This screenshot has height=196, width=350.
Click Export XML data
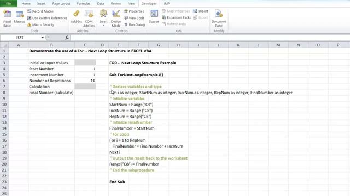(x=201, y=17)
